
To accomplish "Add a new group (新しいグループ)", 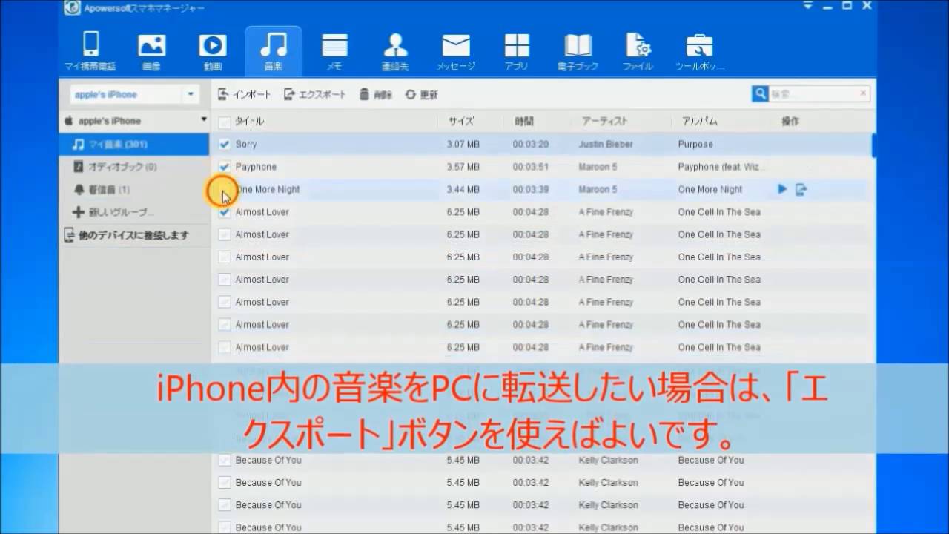I will tap(134, 212).
